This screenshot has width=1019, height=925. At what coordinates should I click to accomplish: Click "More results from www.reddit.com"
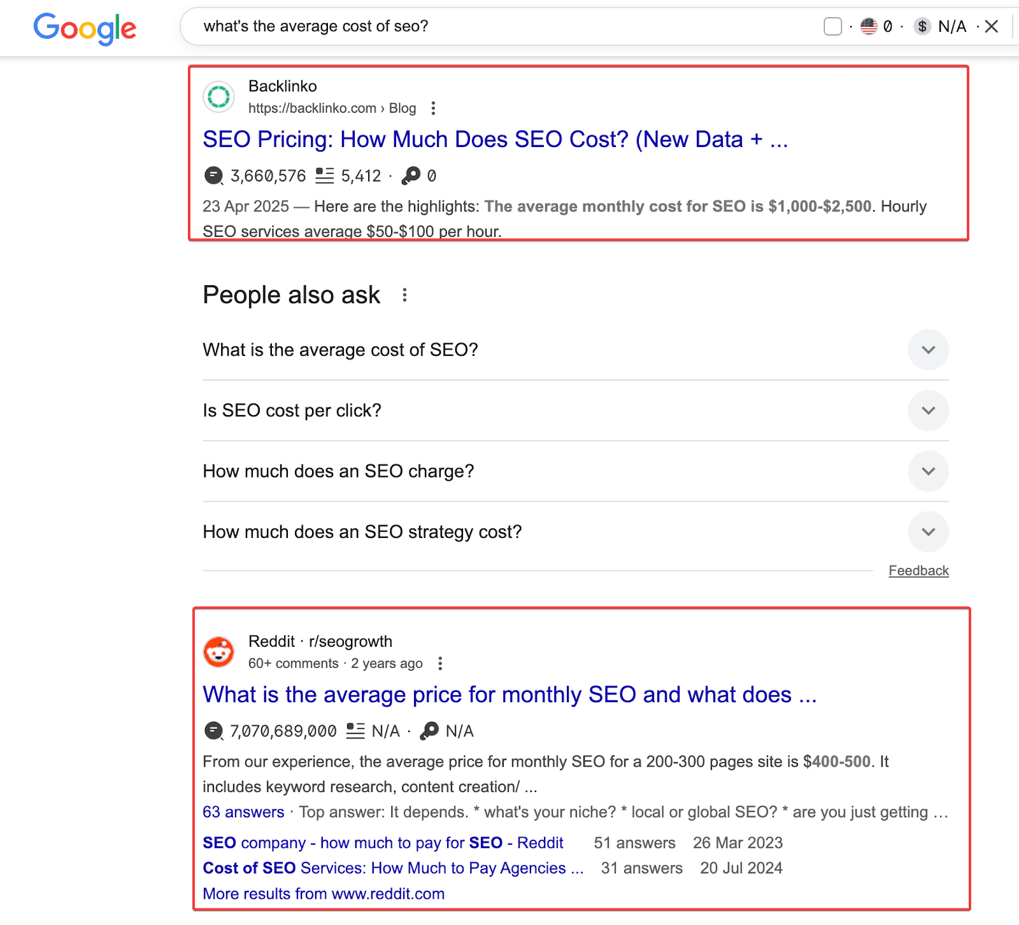pos(324,893)
